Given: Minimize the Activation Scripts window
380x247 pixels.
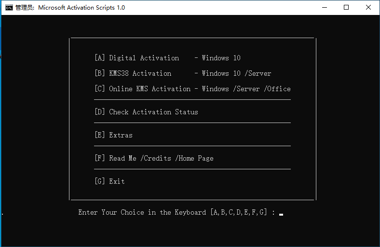Looking at the screenshot, I should point(325,8).
